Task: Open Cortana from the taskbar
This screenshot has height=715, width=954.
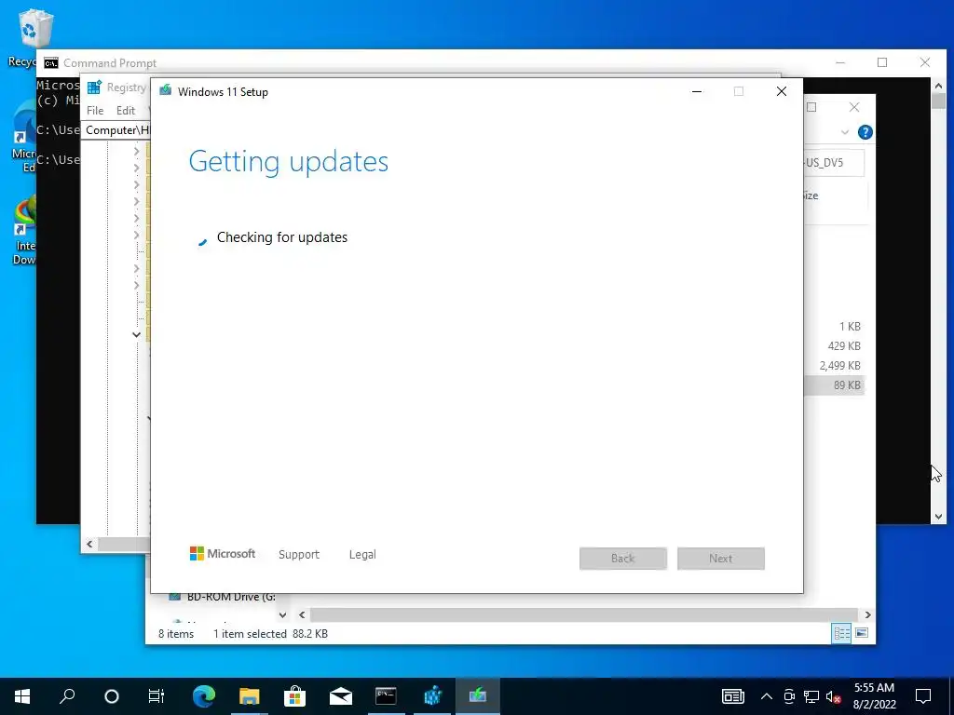Action: click(112, 695)
